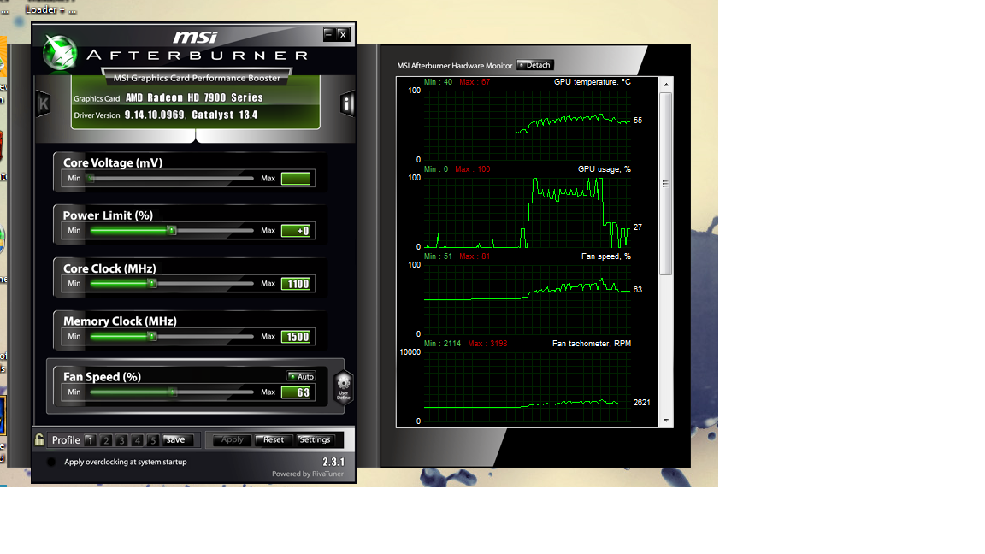The height and width of the screenshot is (554, 985).
Task: Click the GPU temperature Max : 67 label
Action: coord(475,82)
